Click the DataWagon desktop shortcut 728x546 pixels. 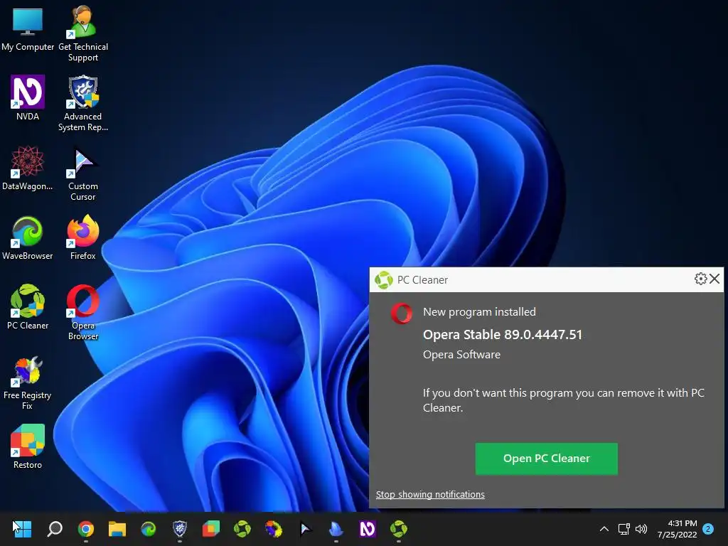click(28, 168)
